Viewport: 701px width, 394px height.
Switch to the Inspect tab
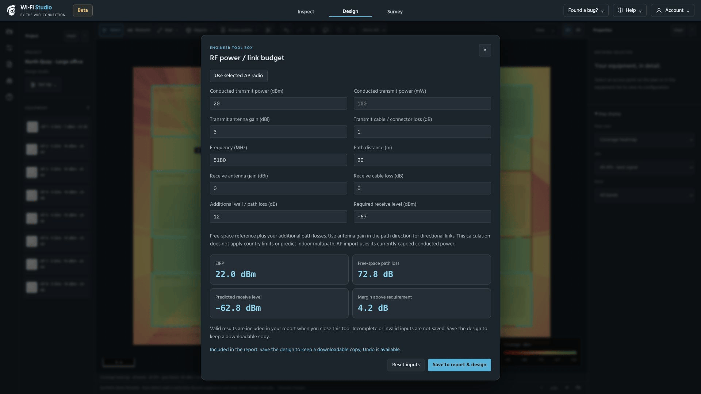(306, 12)
